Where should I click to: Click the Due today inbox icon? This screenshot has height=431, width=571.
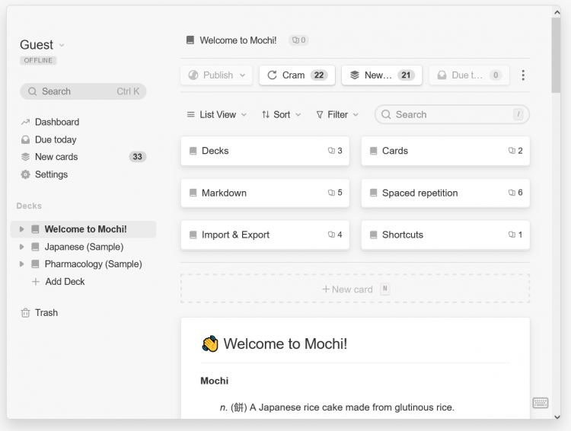point(25,139)
